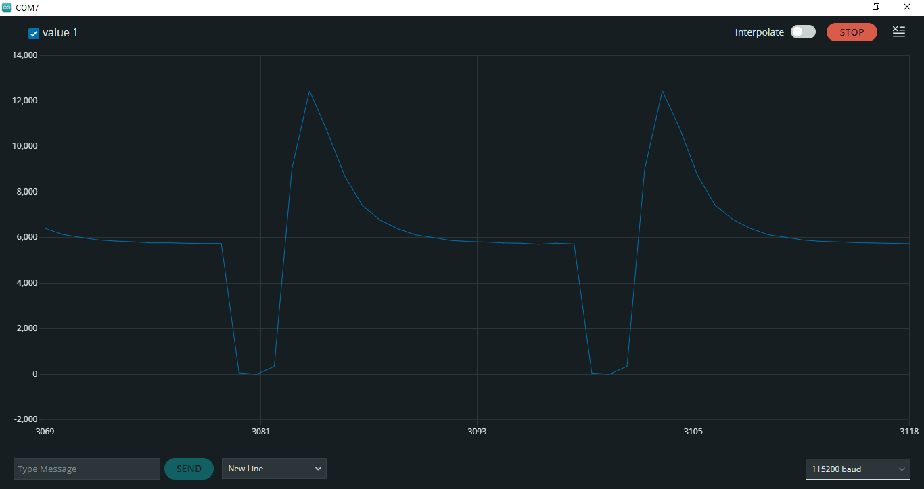Click the second waveform peak on the plot
924x489 pixels.
click(662, 91)
